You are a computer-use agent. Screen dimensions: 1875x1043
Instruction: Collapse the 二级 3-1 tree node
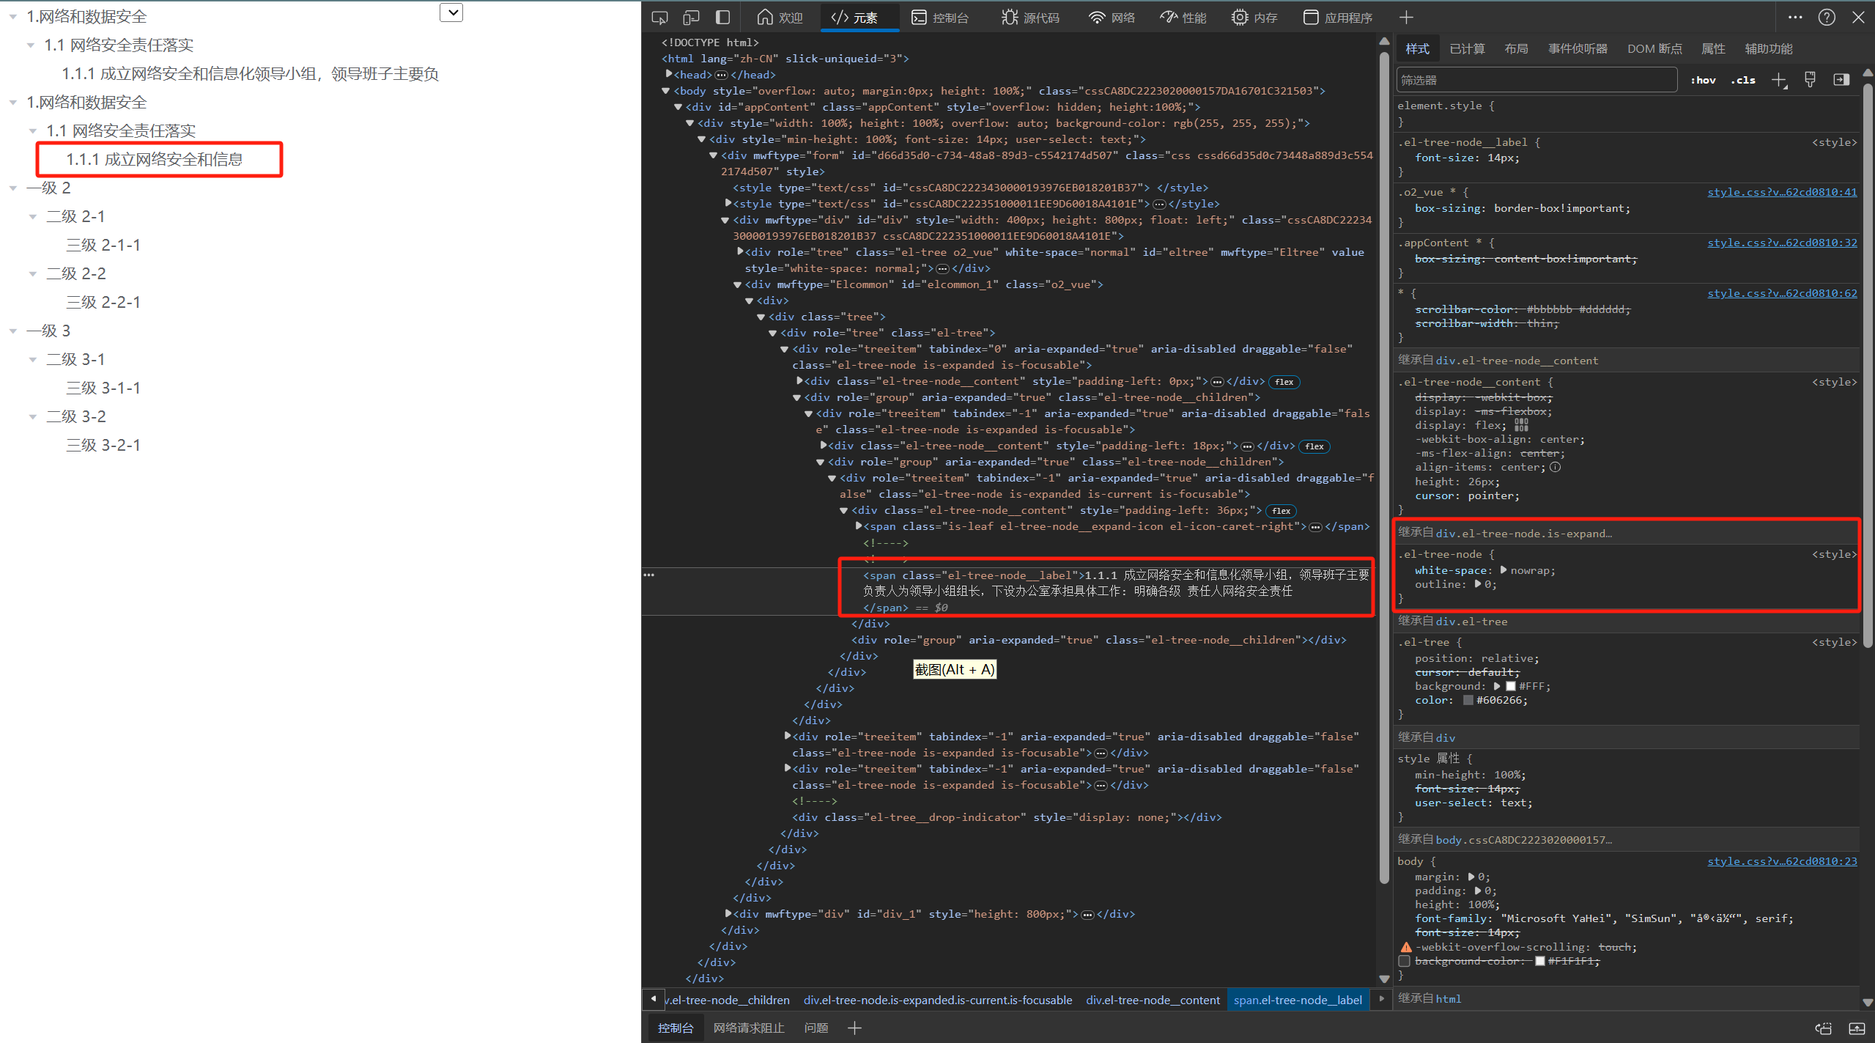point(32,359)
